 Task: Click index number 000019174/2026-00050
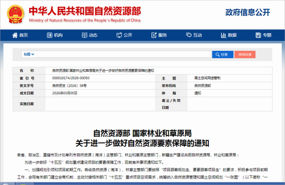[71, 78]
